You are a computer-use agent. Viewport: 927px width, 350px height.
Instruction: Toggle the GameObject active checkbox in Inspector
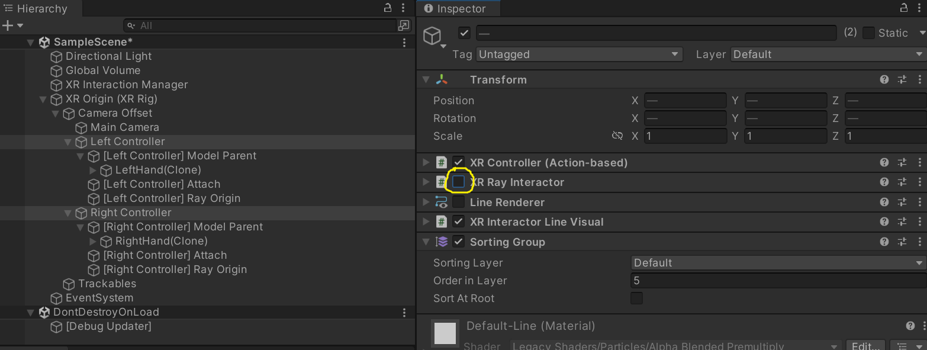coord(465,33)
